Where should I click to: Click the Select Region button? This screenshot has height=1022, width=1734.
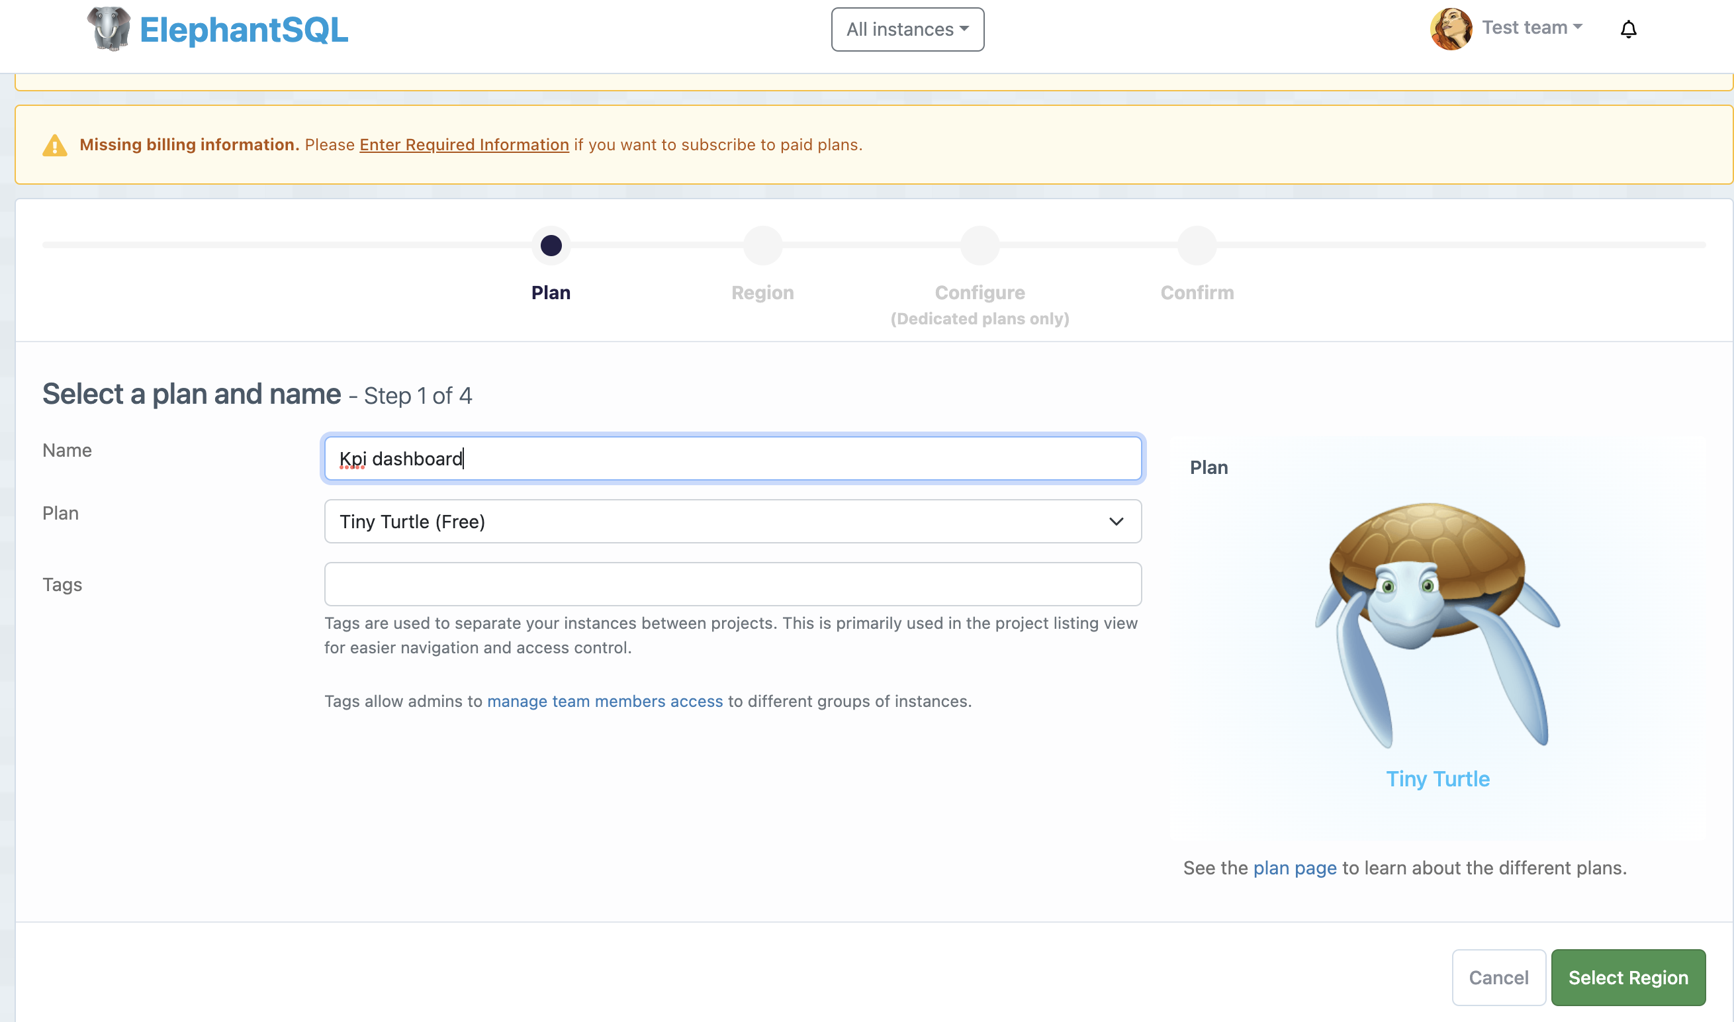pyautogui.click(x=1628, y=977)
